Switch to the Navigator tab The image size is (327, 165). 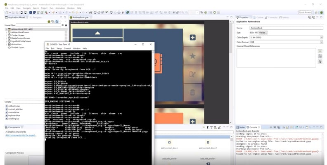36,17
